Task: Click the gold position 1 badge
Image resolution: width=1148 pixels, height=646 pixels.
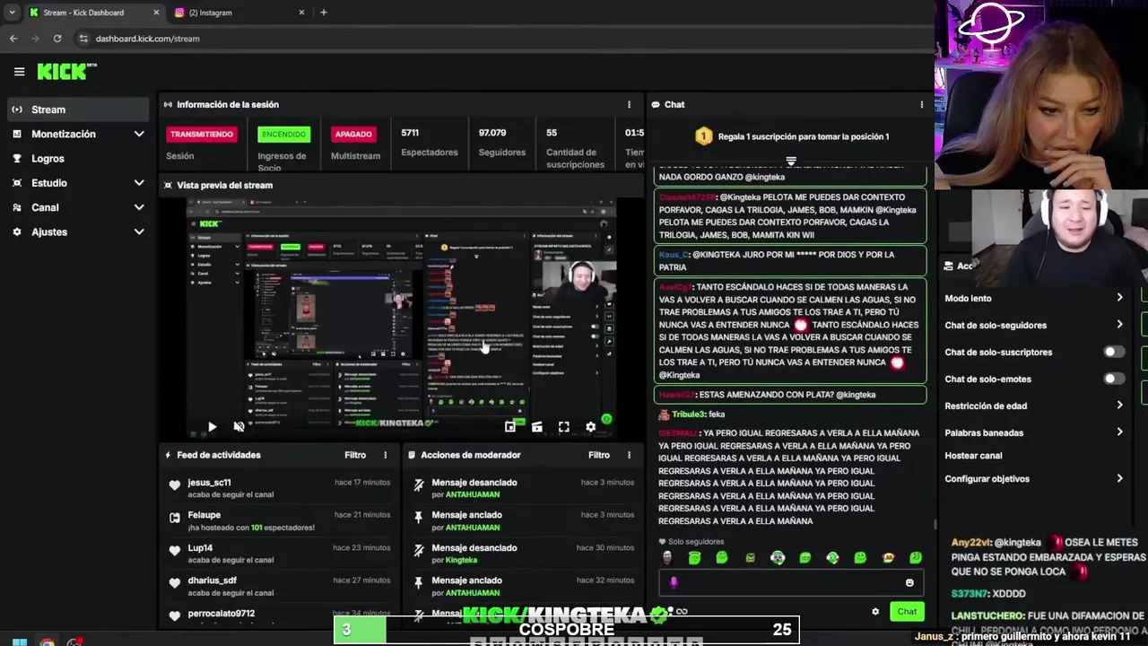Action: [703, 136]
